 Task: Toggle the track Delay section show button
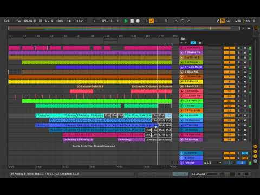(256, 161)
